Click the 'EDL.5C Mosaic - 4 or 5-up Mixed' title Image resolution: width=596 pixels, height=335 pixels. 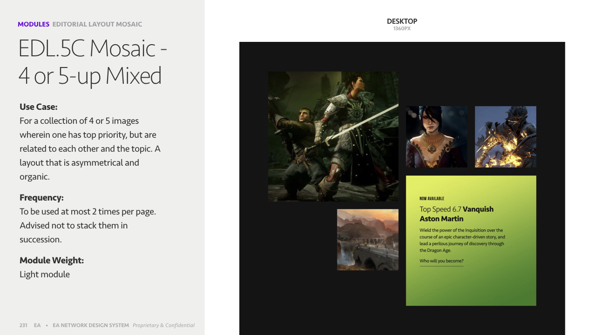(x=93, y=62)
